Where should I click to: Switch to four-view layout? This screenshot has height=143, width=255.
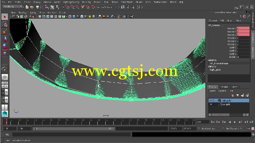tap(5, 85)
